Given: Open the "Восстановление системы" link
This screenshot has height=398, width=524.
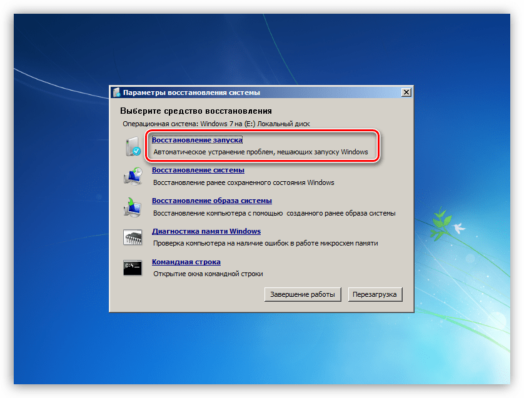Looking at the screenshot, I should coord(198,170).
